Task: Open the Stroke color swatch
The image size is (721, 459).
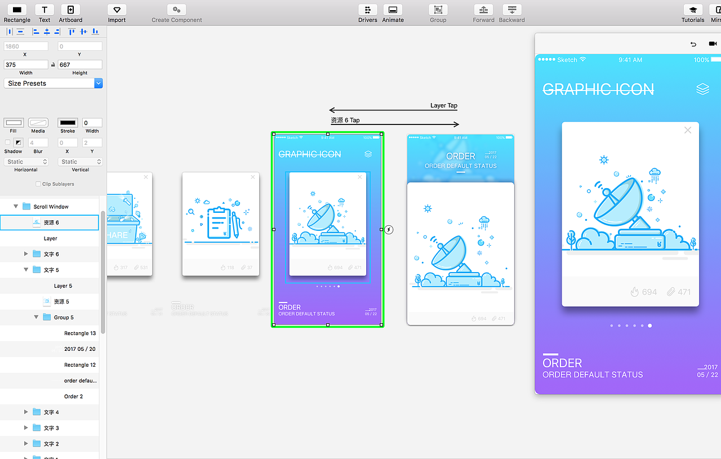Action: [x=68, y=123]
